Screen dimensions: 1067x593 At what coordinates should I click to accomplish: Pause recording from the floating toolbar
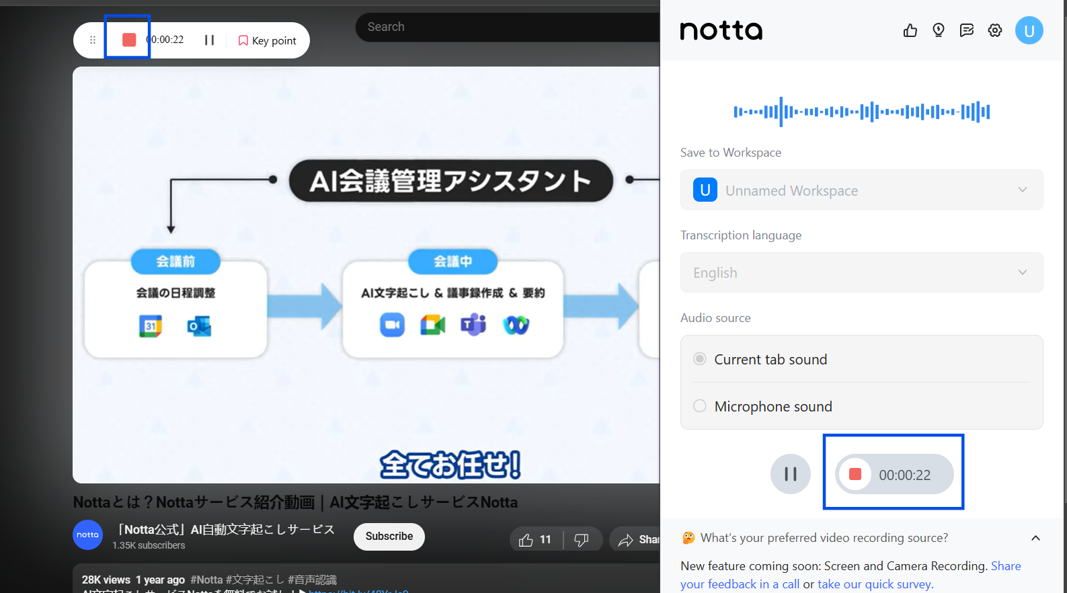(209, 40)
